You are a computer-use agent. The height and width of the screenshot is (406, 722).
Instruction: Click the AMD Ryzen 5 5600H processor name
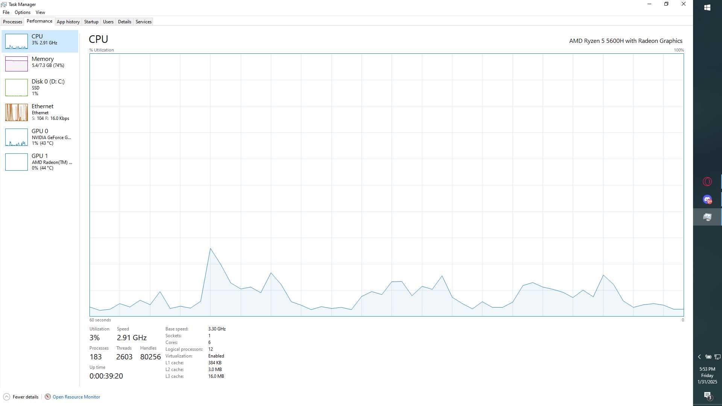click(x=626, y=41)
